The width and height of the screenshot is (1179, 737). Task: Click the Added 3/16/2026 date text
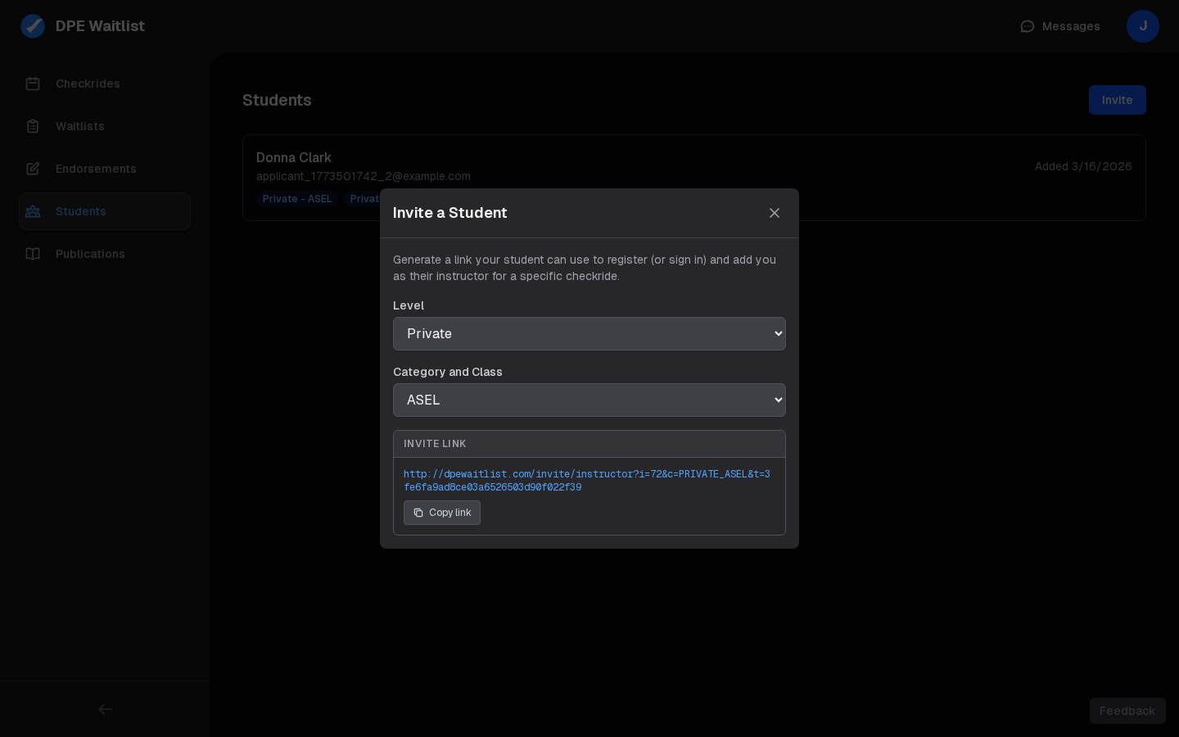1083,166
